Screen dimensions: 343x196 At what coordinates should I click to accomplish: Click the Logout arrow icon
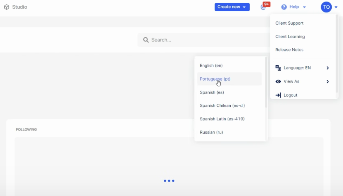pos(278,95)
